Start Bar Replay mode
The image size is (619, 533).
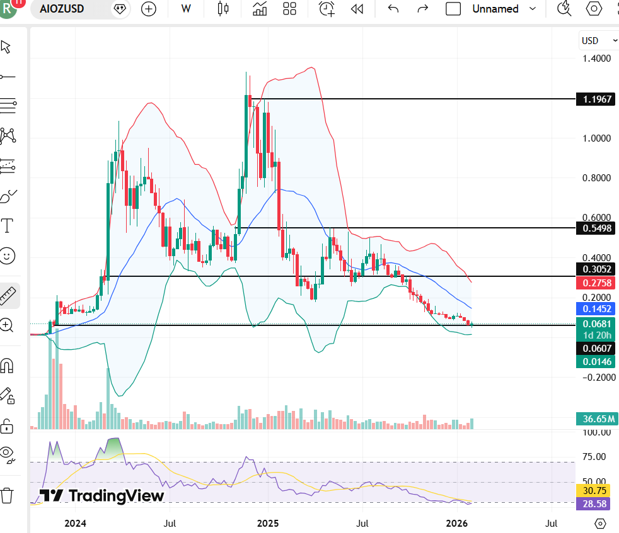click(357, 9)
